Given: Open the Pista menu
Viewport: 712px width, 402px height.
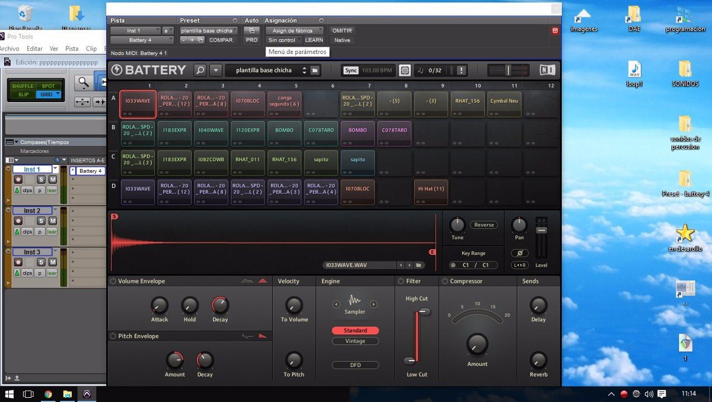Looking at the screenshot, I should coord(72,49).
